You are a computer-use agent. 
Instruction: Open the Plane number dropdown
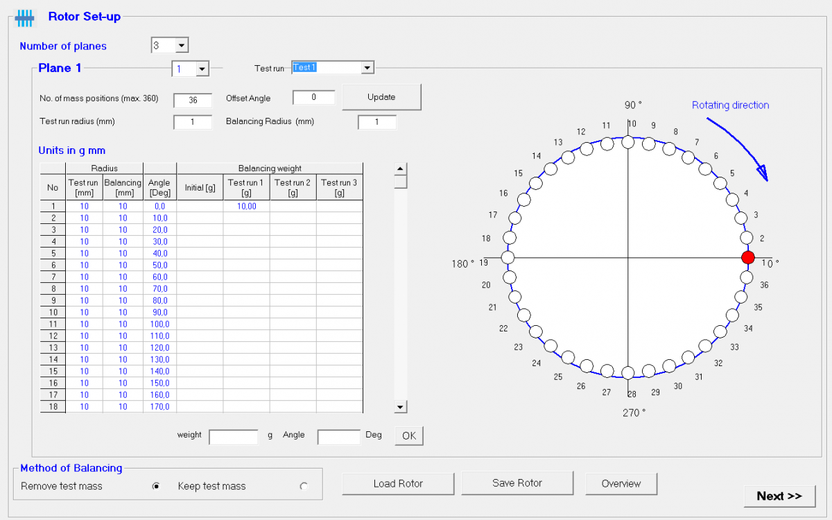coord(202,69)
